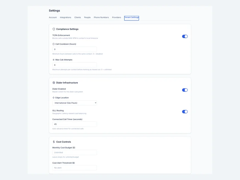Viewport: 240px width, 180px height.
Task: Select the Tenant Settings tab
Action: pyautogui.click(x=131, y=18)
